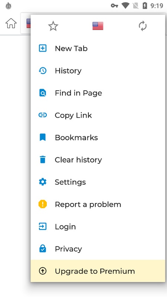Open Settings from the menu

coord(98,182)
